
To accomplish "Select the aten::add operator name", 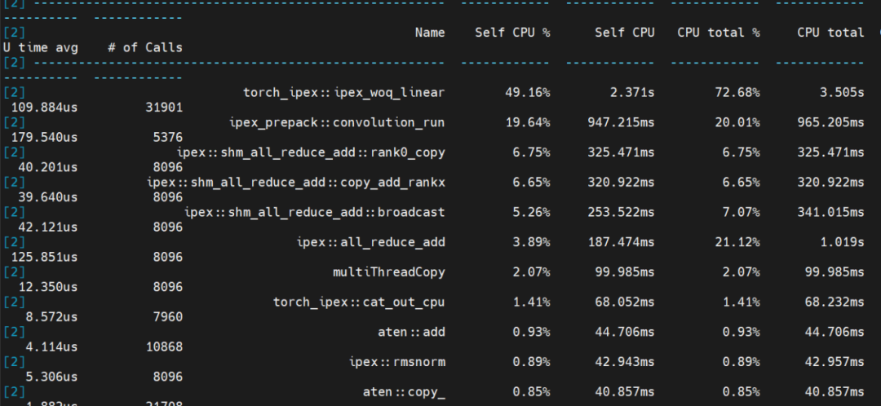I will [411, 332].
